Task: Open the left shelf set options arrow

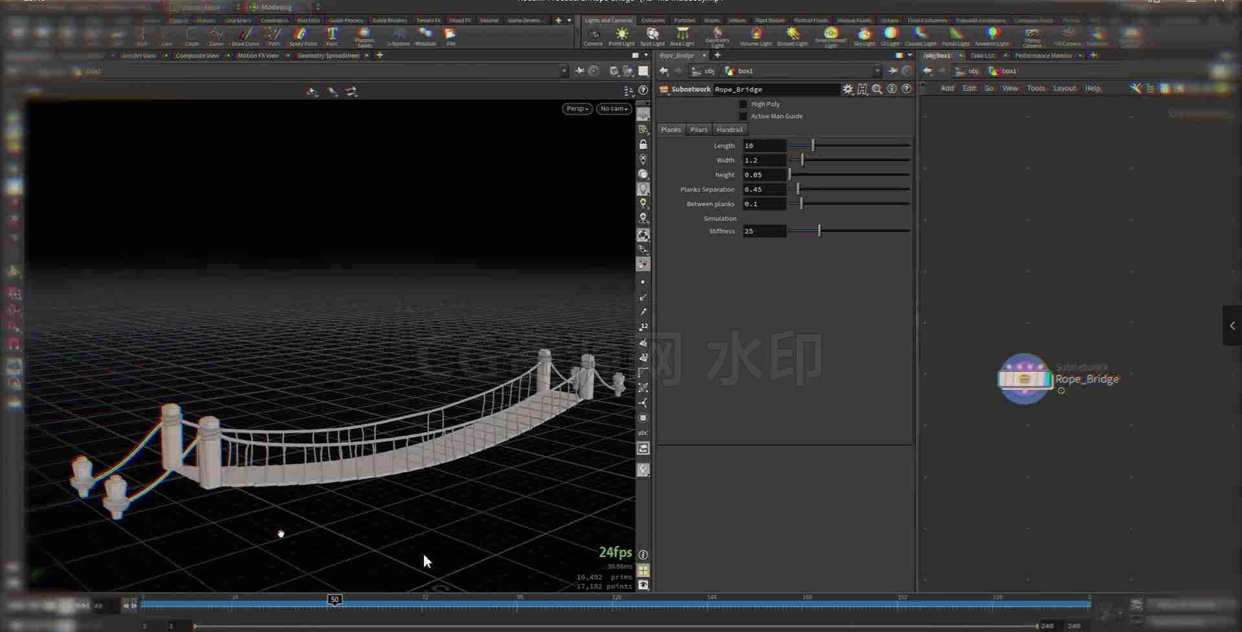Action: 570,20
